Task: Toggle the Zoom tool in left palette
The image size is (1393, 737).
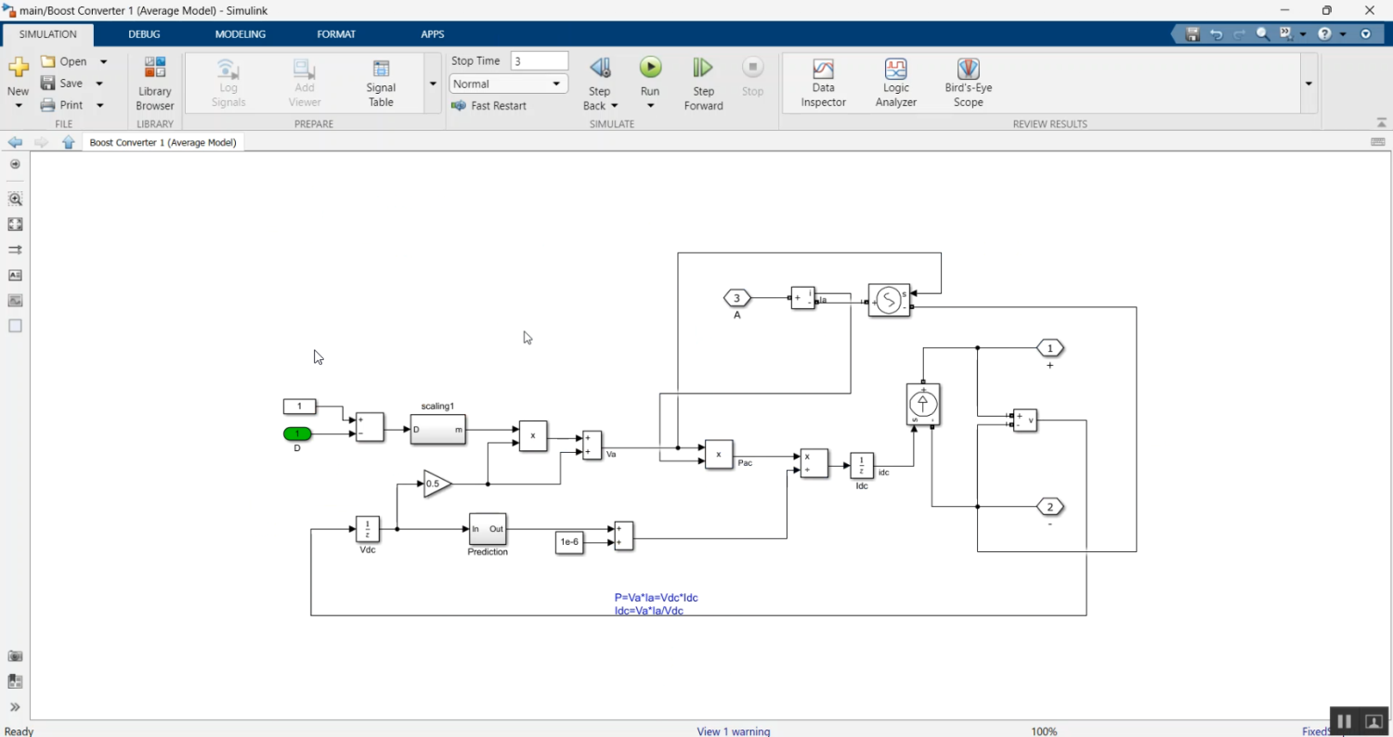Action: [x=15, y=199]
